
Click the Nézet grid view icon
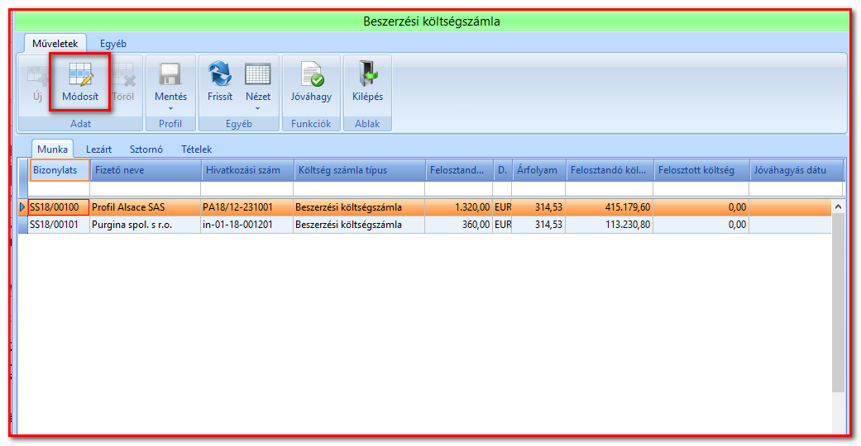(257, 74)
